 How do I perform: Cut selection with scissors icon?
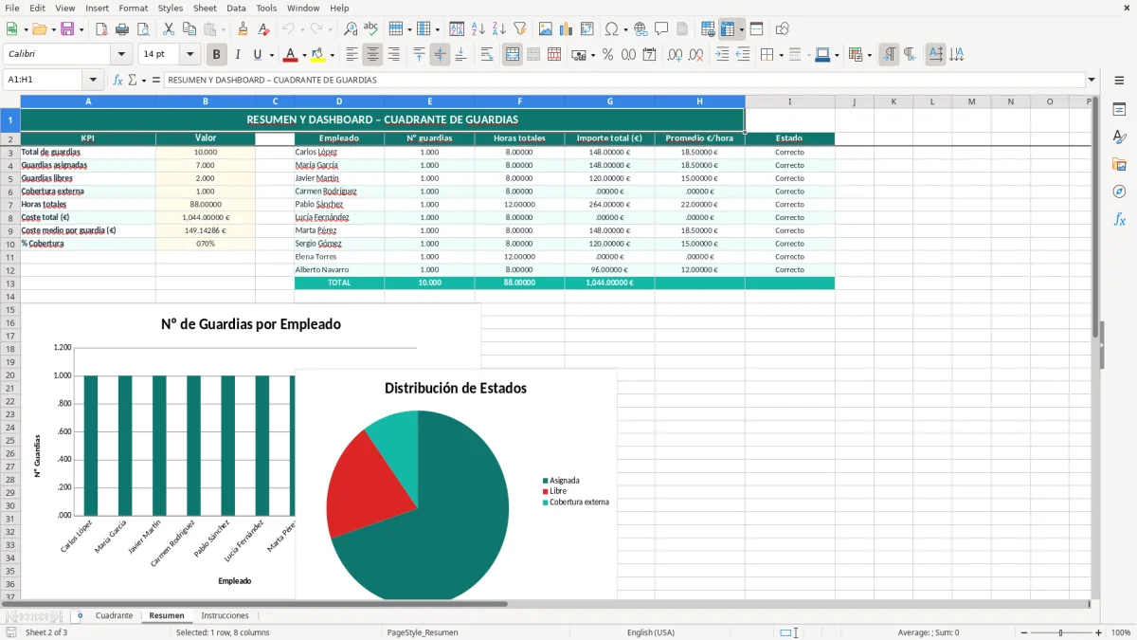(168, 29)
